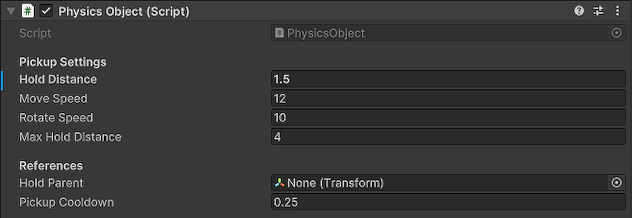632x218 pixels.
Task: Disable the Physics Object script checkbox
Action: point(46,11)
